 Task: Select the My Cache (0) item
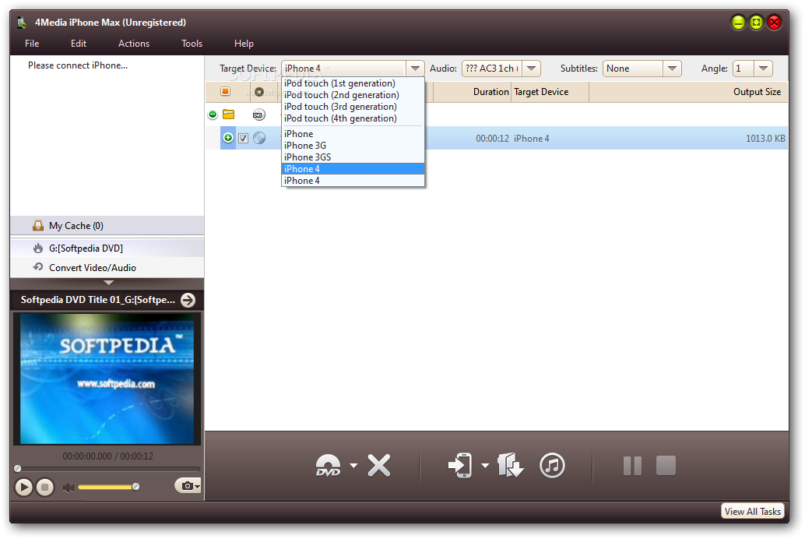click(x=107, y=226)
